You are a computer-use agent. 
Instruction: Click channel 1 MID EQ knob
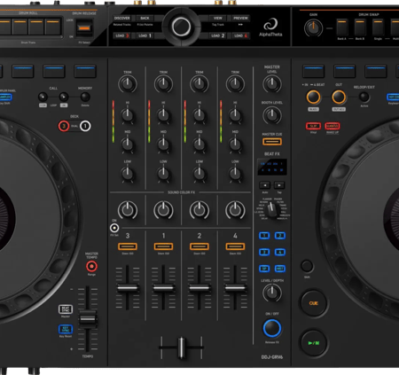pos(163,145)
